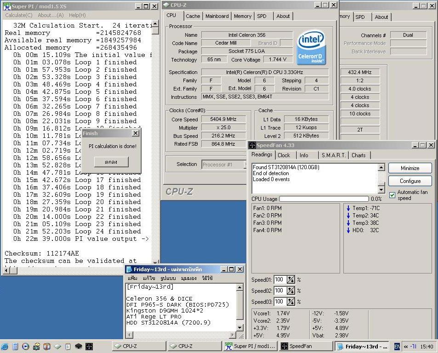The width and height of the screenshot is (438, 353).
Task: Click the SpeedFan title bar fan icon
Action: pyautogui.click(x=252, y=145)
